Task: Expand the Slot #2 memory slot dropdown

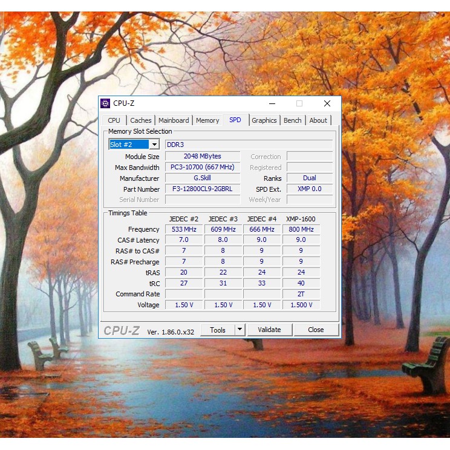Action: tap(154, 145)
